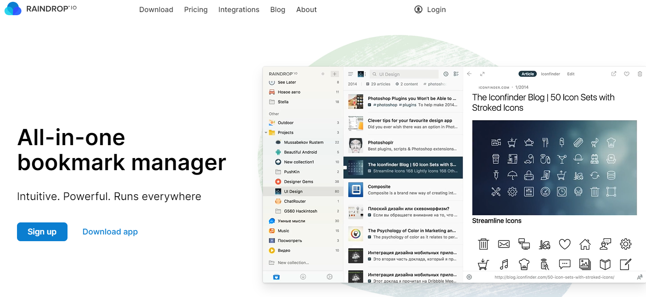Click the Streamline icons preview image
This screenshot has height=297, width=646.
pyautogui.click(x=554, y=168)
